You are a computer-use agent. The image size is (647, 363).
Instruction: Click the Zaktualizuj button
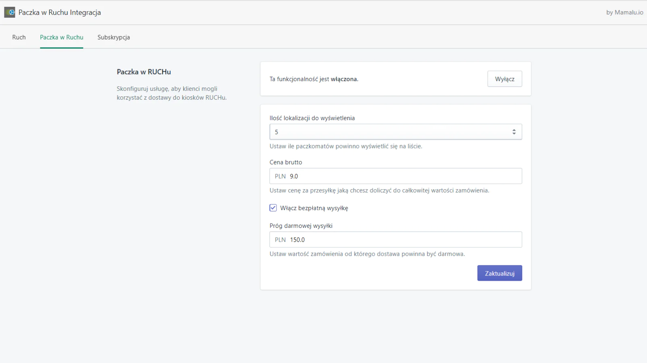499,273
